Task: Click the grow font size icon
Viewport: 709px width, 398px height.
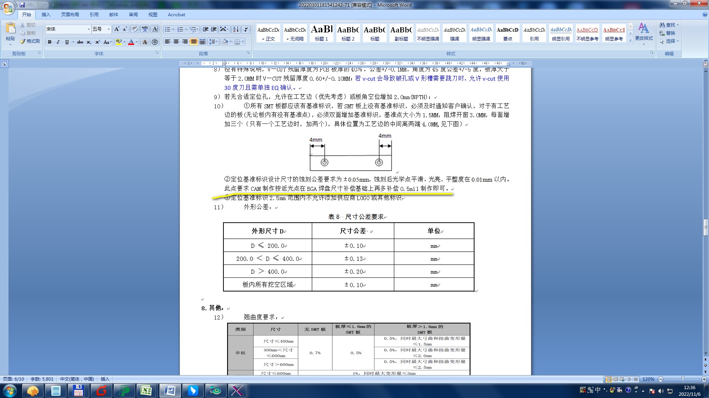Action: click(x=117, y=29)
